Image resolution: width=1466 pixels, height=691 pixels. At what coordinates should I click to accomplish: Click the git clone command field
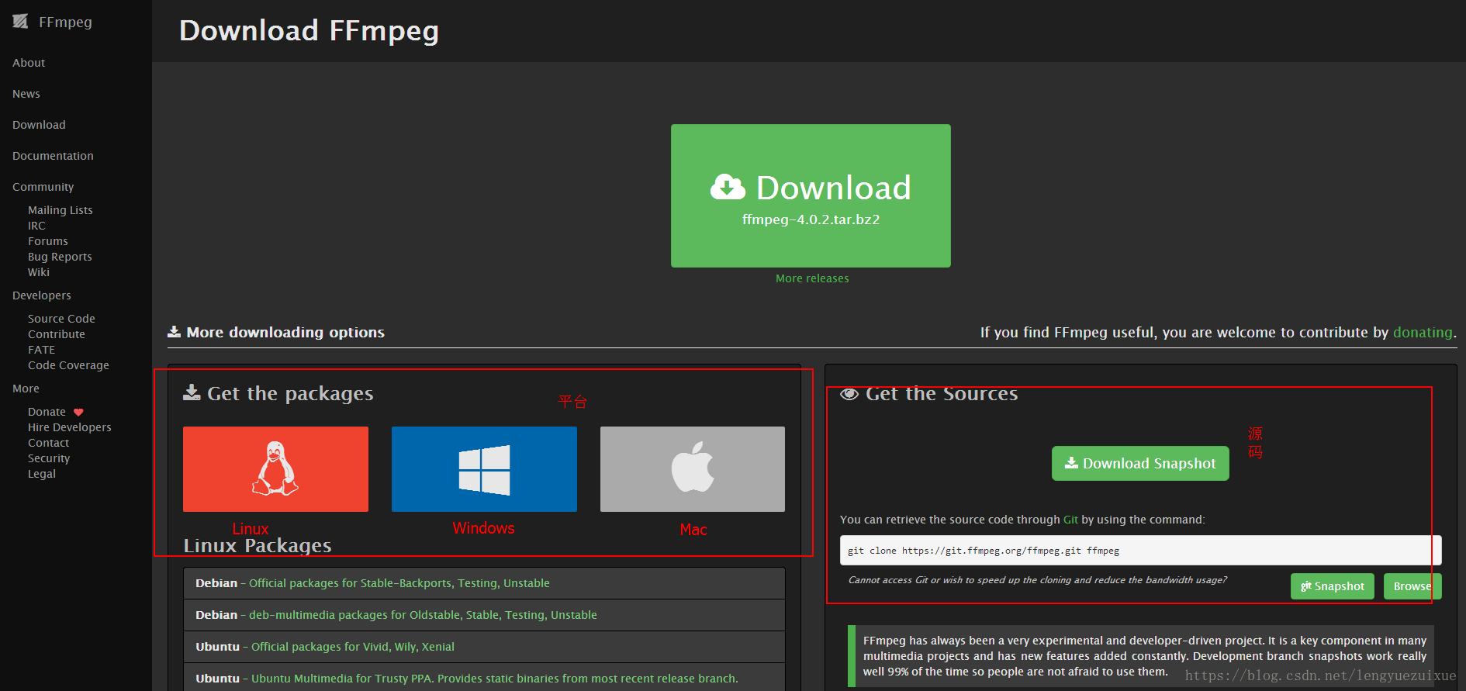[1140, 551]
